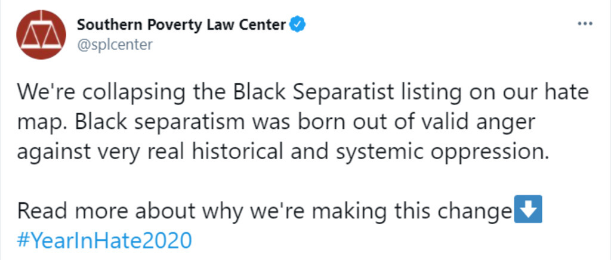Click the word "Center" in the account name
Screen dimensions: 611x260
pos(264,25)
